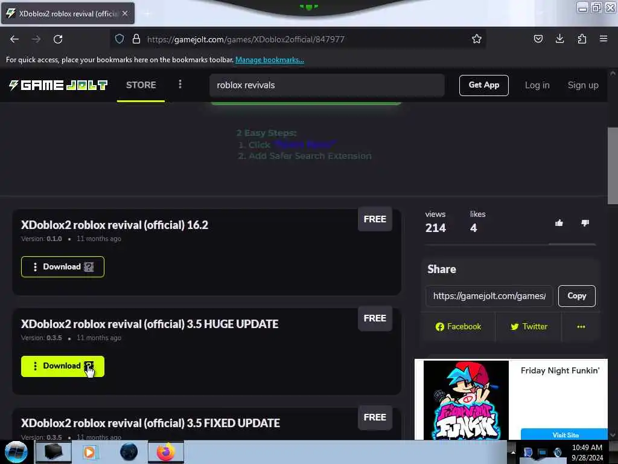Focus the roblox revivals search box
This screenshot has width=618, height=464.
coord(327,85)
